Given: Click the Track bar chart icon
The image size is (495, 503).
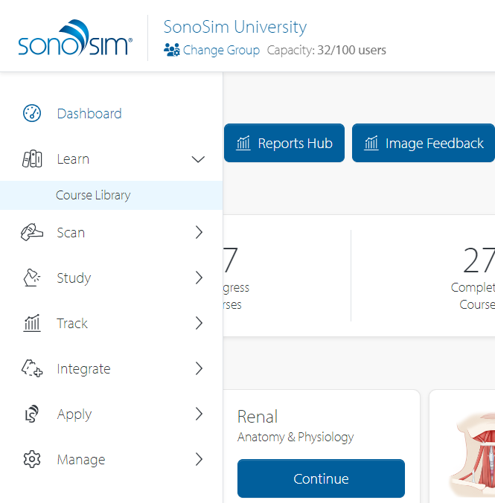Looking at the screenshot, I should (32, 324).
